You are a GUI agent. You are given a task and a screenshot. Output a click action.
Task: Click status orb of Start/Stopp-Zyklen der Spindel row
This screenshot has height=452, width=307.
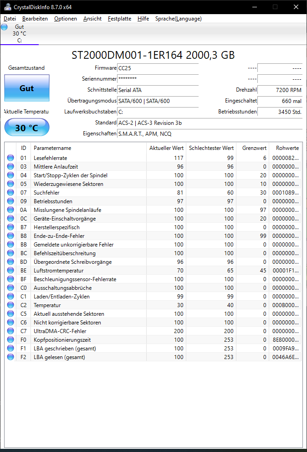(x=10, y=175)
